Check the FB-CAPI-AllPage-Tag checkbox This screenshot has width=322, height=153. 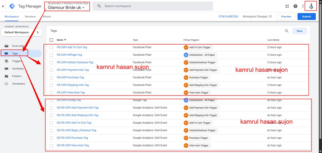tap(51, 55)
